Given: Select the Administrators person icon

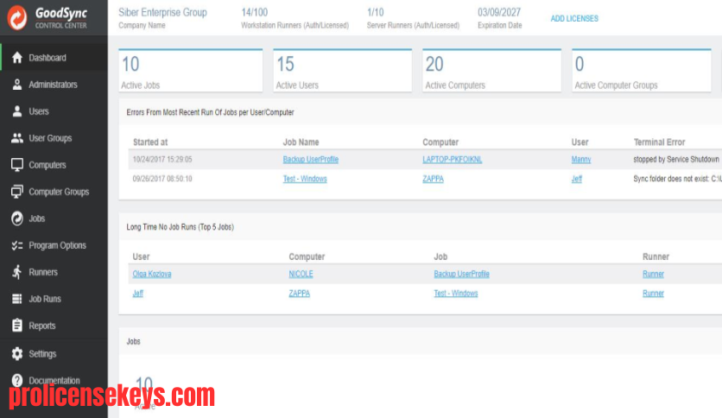Looking at the screenshot, I should [17, 85].
